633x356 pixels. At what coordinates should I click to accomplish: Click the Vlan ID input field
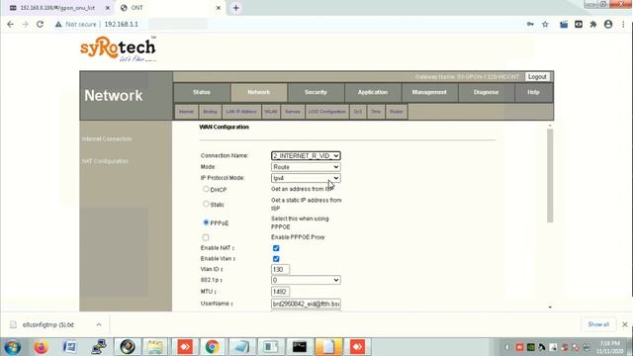pyautogui.click(x=280, y=269)
